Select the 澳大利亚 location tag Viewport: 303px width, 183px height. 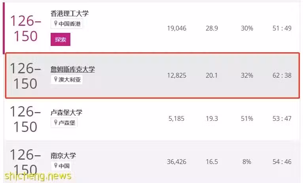pos(67,80)
